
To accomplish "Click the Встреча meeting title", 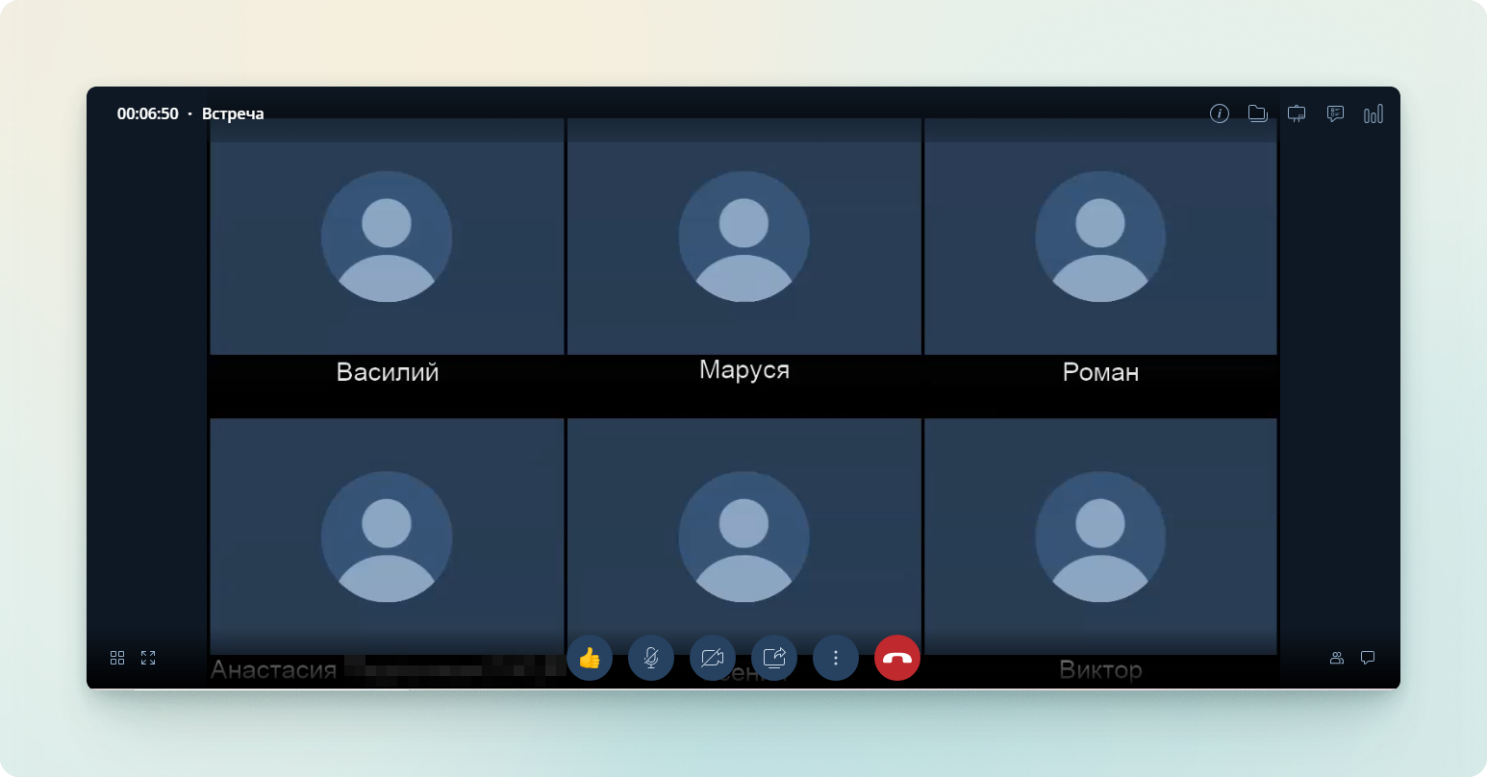I will pos(233,113).
